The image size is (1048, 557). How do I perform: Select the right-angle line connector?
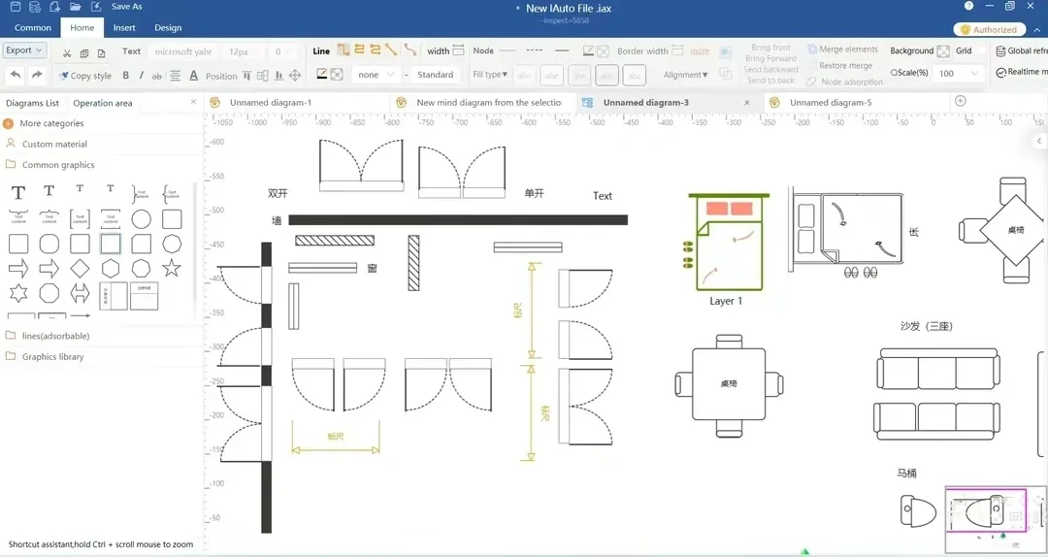(x=344, y=49)
